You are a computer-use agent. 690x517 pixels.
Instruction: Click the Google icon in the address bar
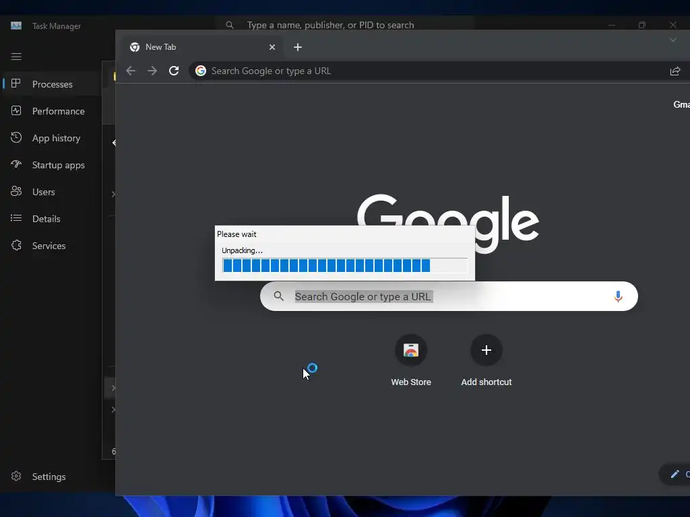tap(201, 71)
